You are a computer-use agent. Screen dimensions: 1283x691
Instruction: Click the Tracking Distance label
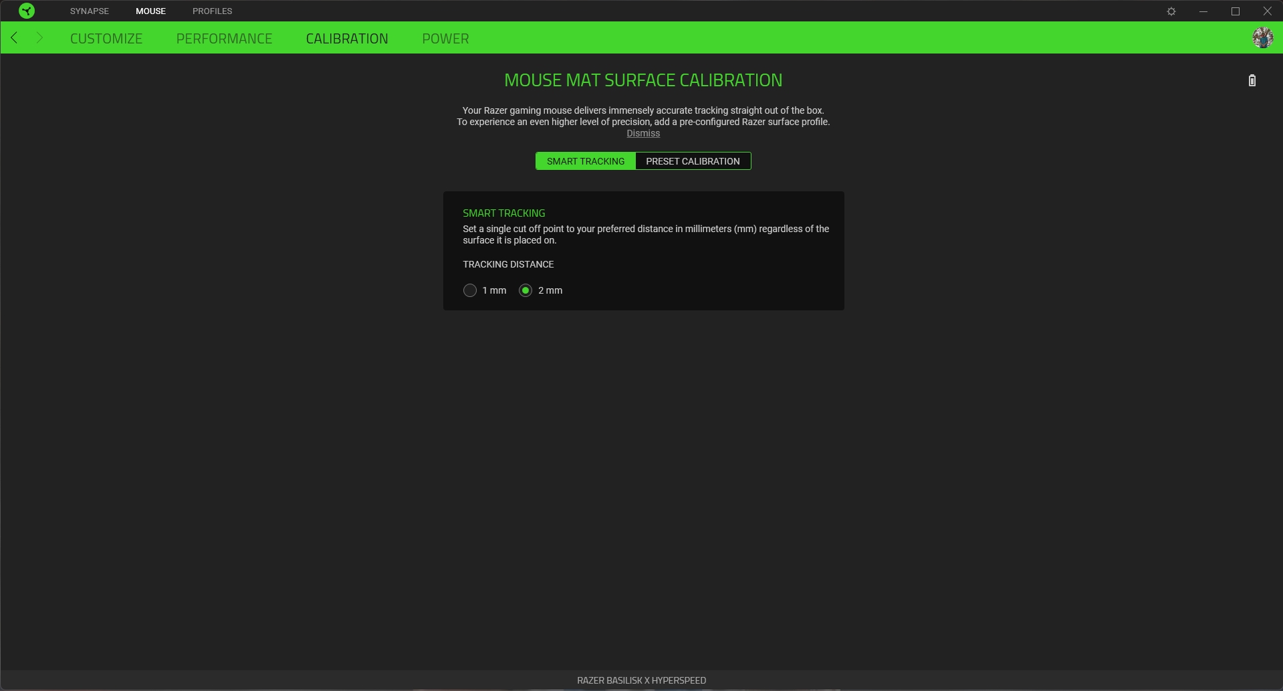[x=508, y=264]
